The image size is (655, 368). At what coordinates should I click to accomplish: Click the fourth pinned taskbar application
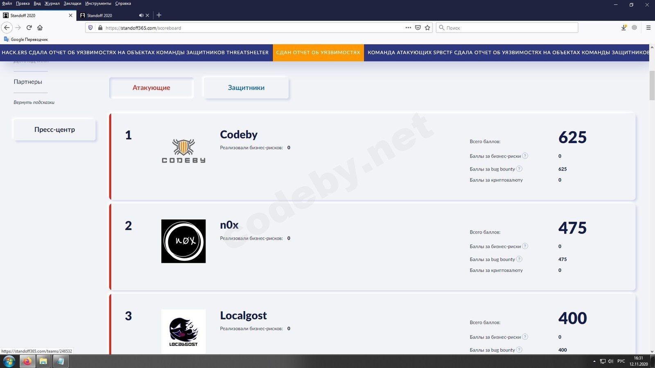[61, 361]
